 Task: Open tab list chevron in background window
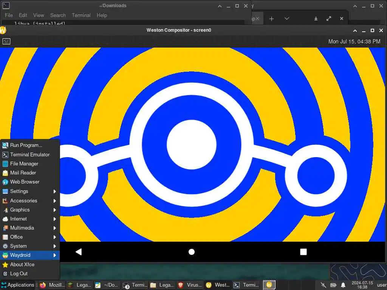coord(286,19)
